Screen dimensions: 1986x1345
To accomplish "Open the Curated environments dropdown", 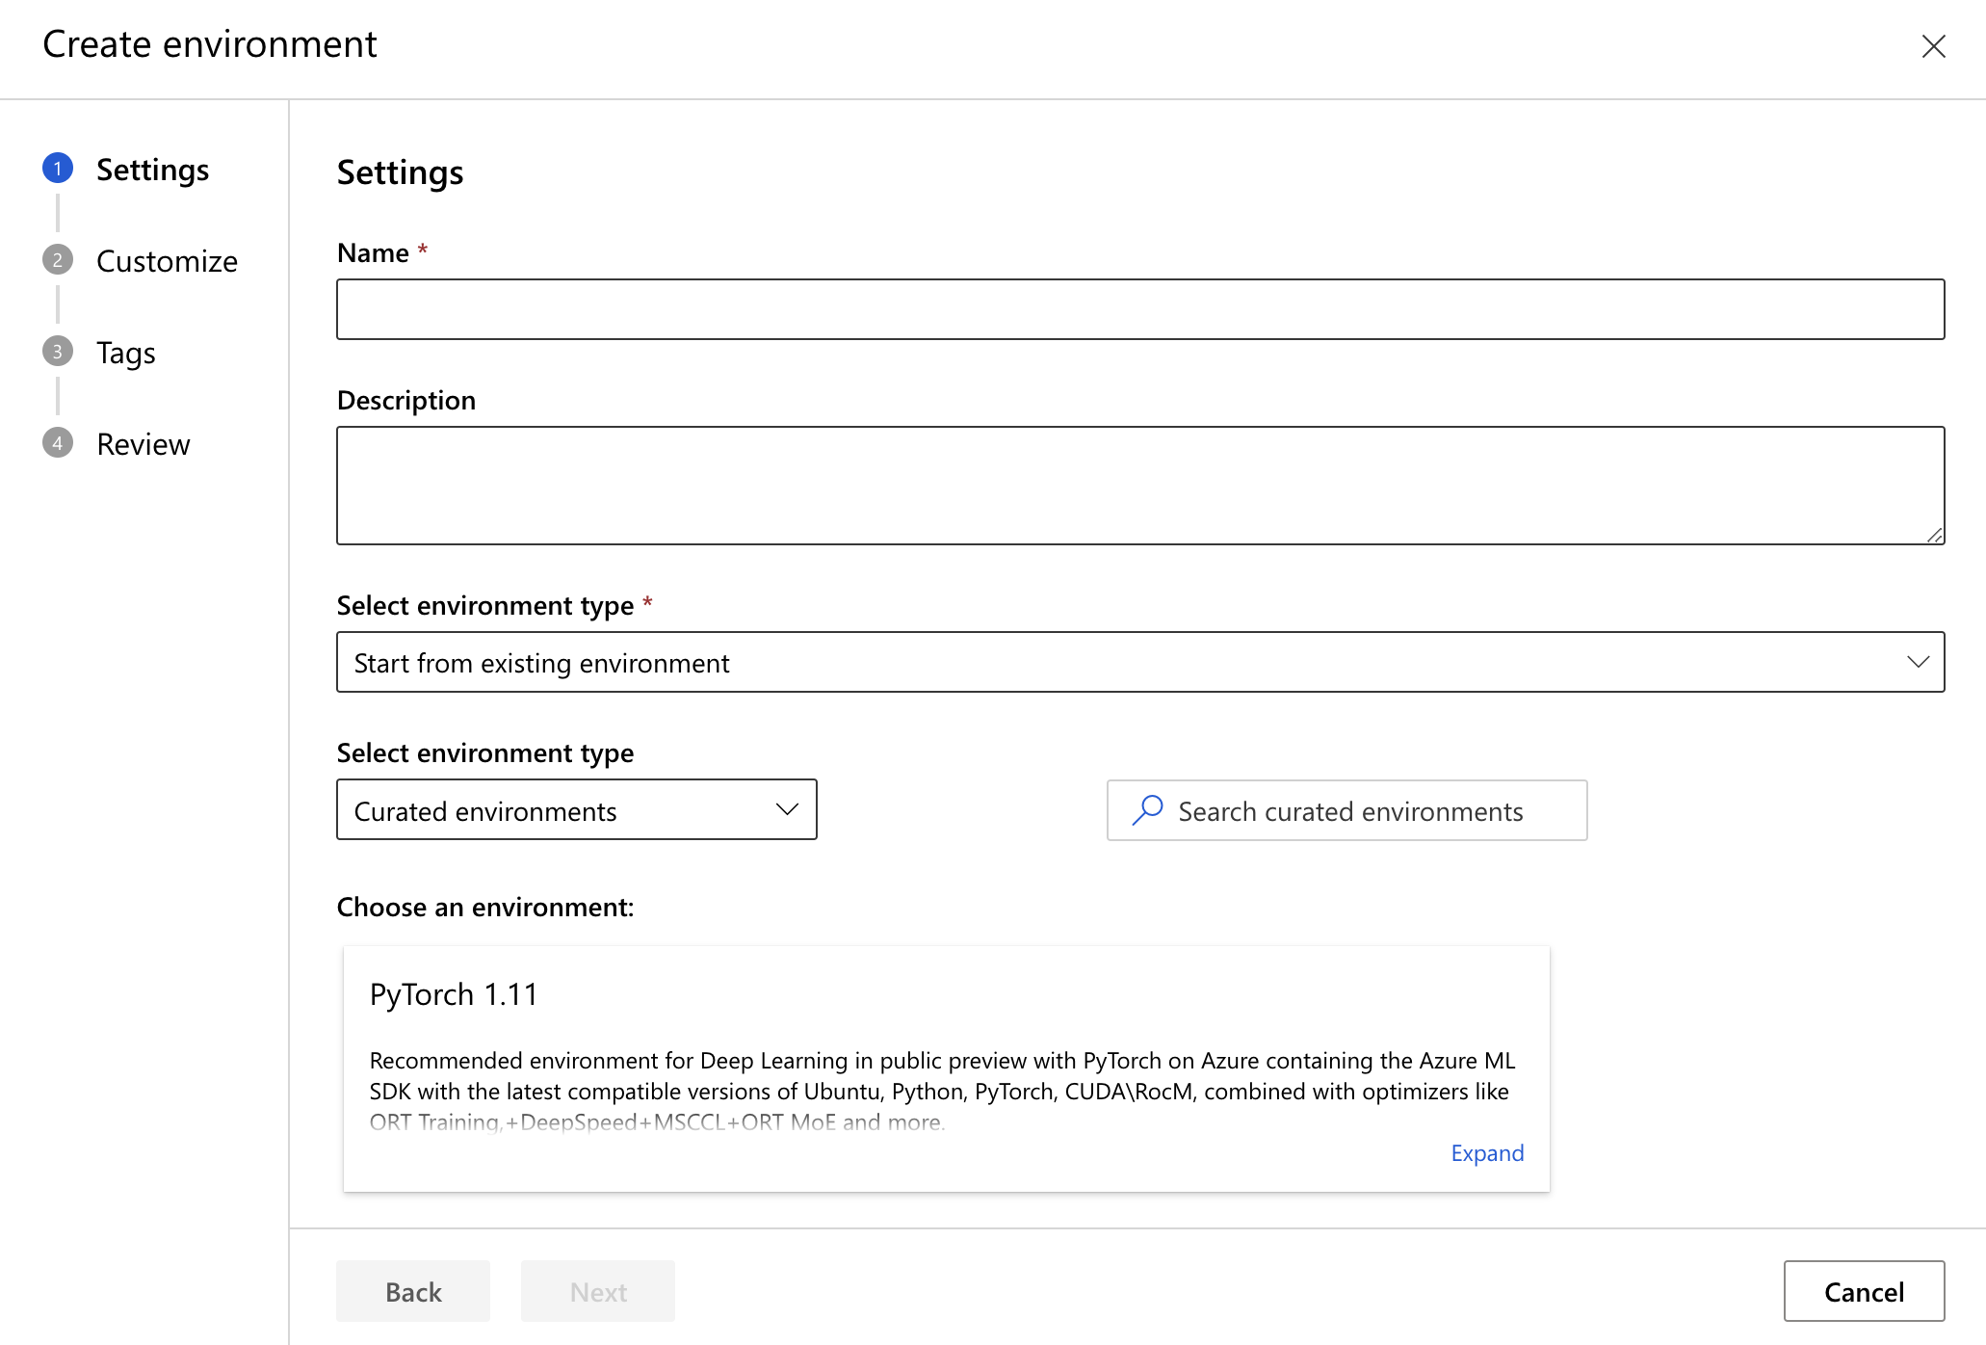I will (576, 809).
